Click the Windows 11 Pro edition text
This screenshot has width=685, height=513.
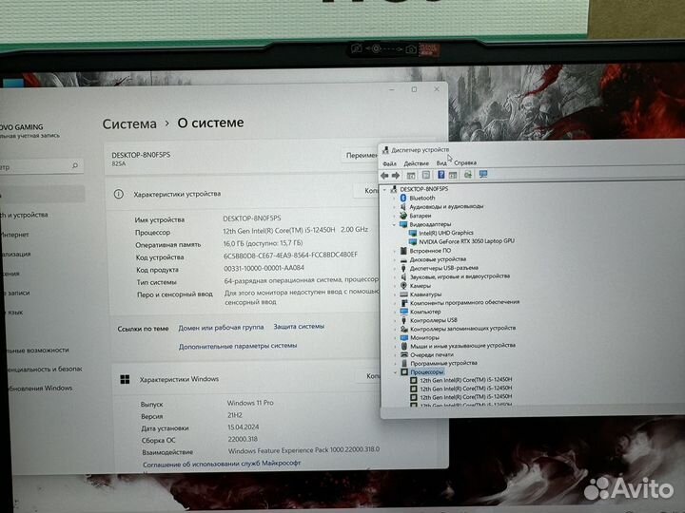tap(250, 403)
